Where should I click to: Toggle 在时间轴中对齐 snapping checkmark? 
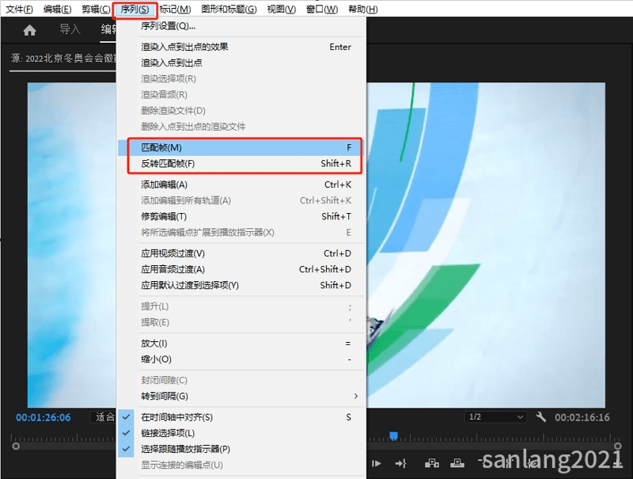(126, 416)
